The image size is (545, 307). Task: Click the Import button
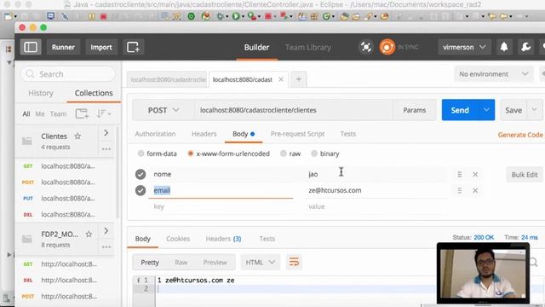click(101, 47)
